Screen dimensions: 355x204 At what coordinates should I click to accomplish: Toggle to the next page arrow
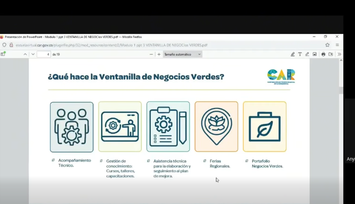pyautogui.click(x=33, y=54)
